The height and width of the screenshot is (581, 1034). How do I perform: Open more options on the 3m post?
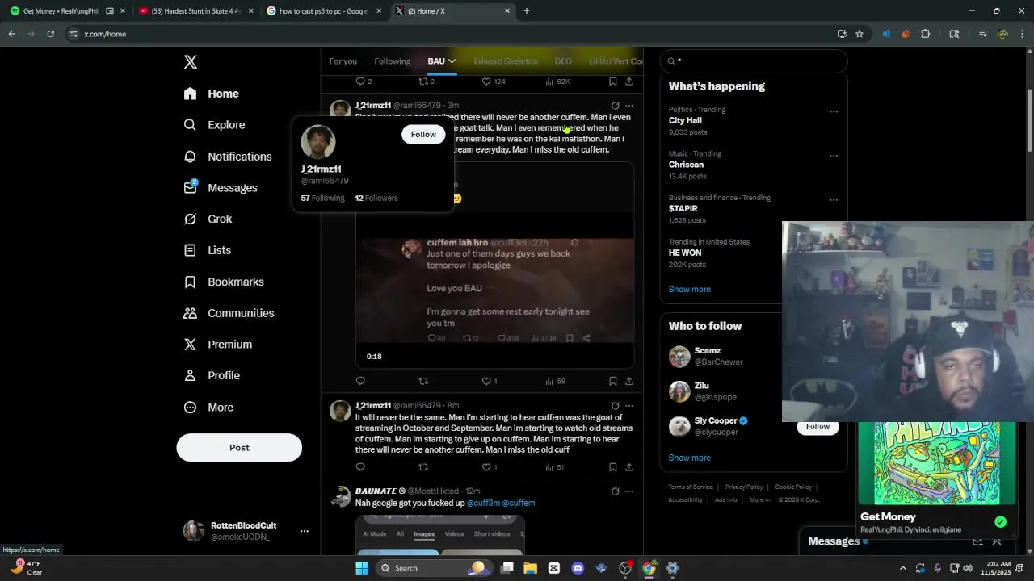629,106
